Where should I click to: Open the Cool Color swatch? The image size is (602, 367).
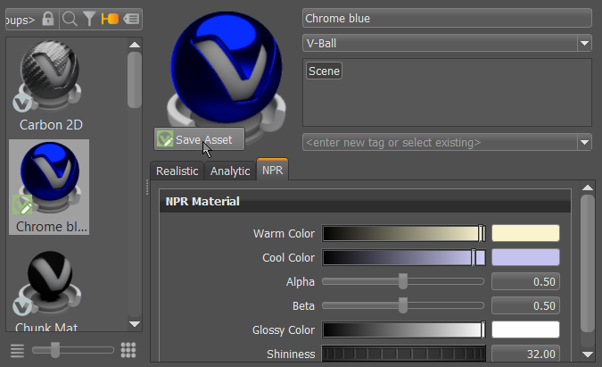525,257
